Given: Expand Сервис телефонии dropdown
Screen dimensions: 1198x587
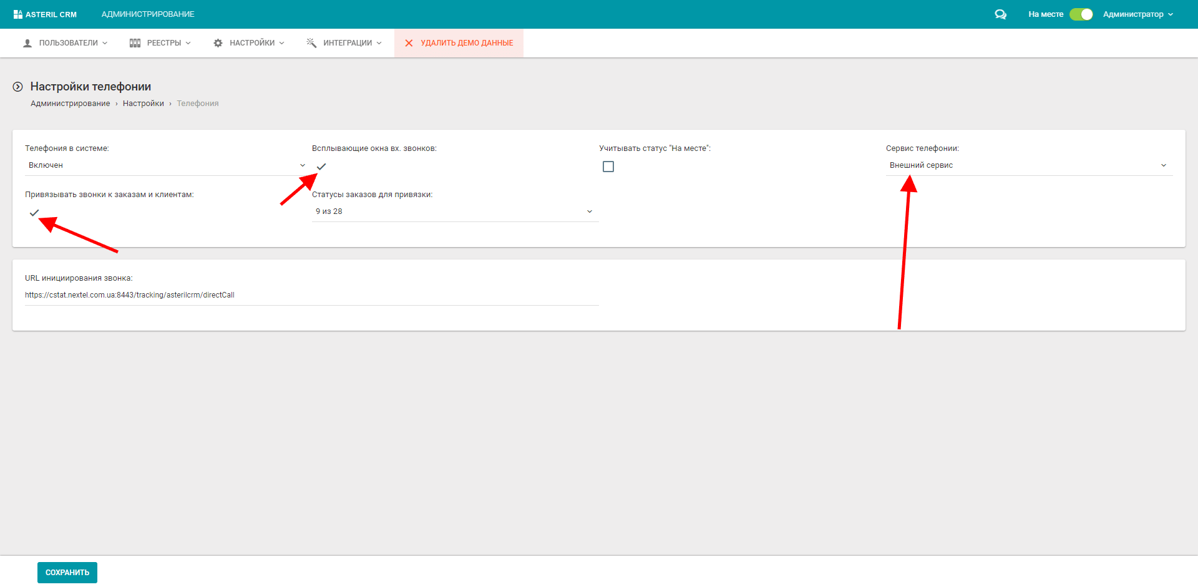Looking at the screenshot, I should [x=1028, y=165].
